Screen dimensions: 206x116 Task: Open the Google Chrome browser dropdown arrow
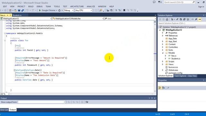(x=57, y=10)
